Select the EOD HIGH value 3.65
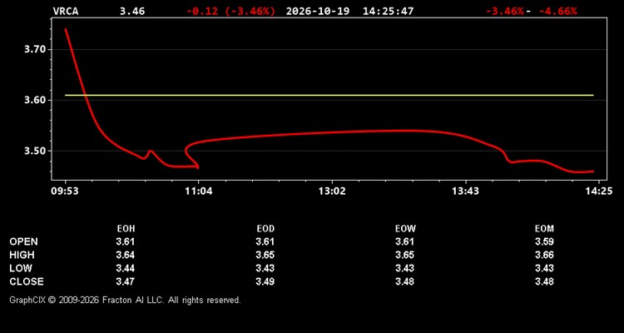The image size is (624, 333). pos(265,255)
